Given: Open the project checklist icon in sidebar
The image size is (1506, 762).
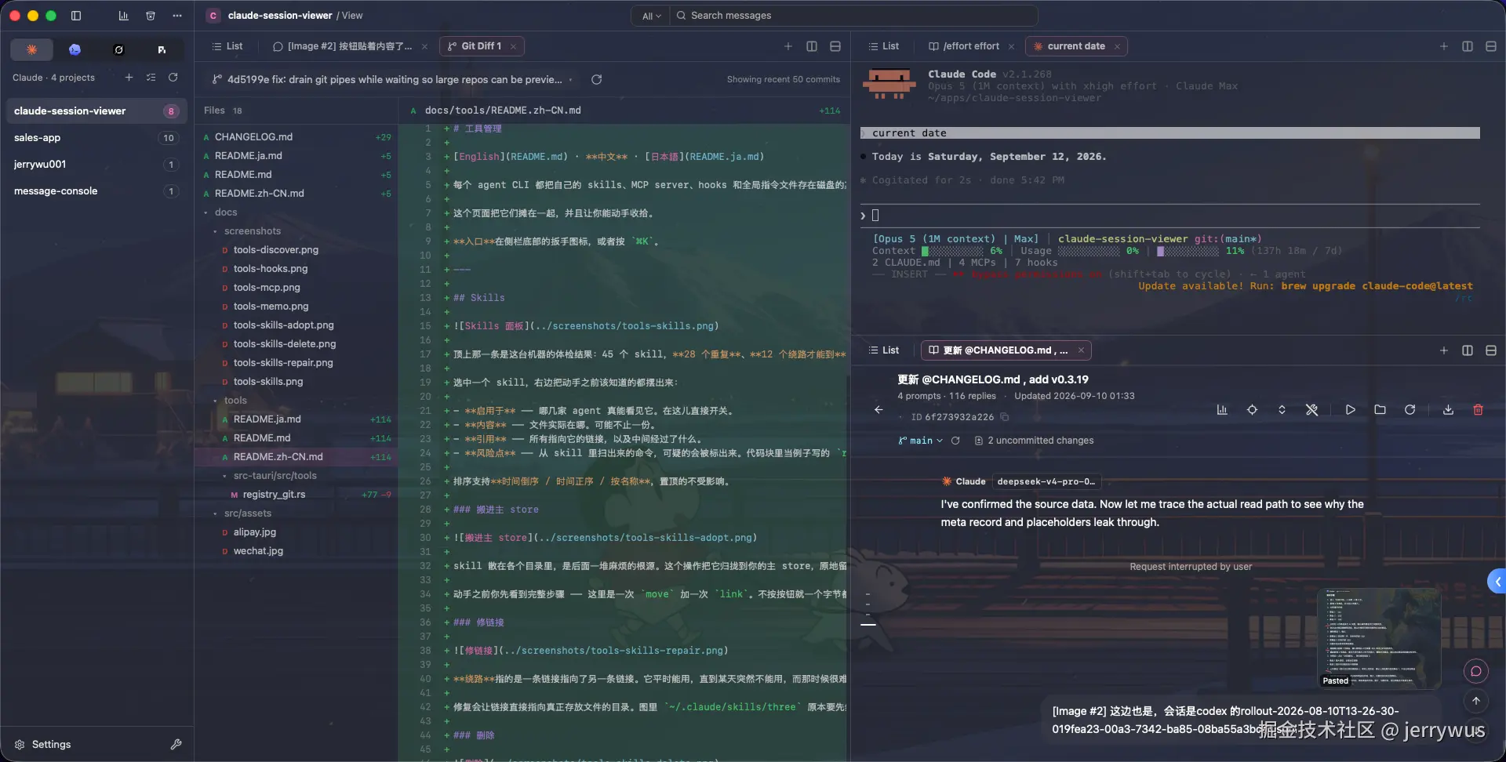Looking at the screenshot, I should point(151,78).
